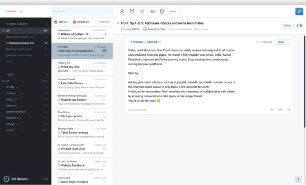Collapse the shared inboxes All group
The height and width of the screenshot is (185, 306).
[3, 31]
